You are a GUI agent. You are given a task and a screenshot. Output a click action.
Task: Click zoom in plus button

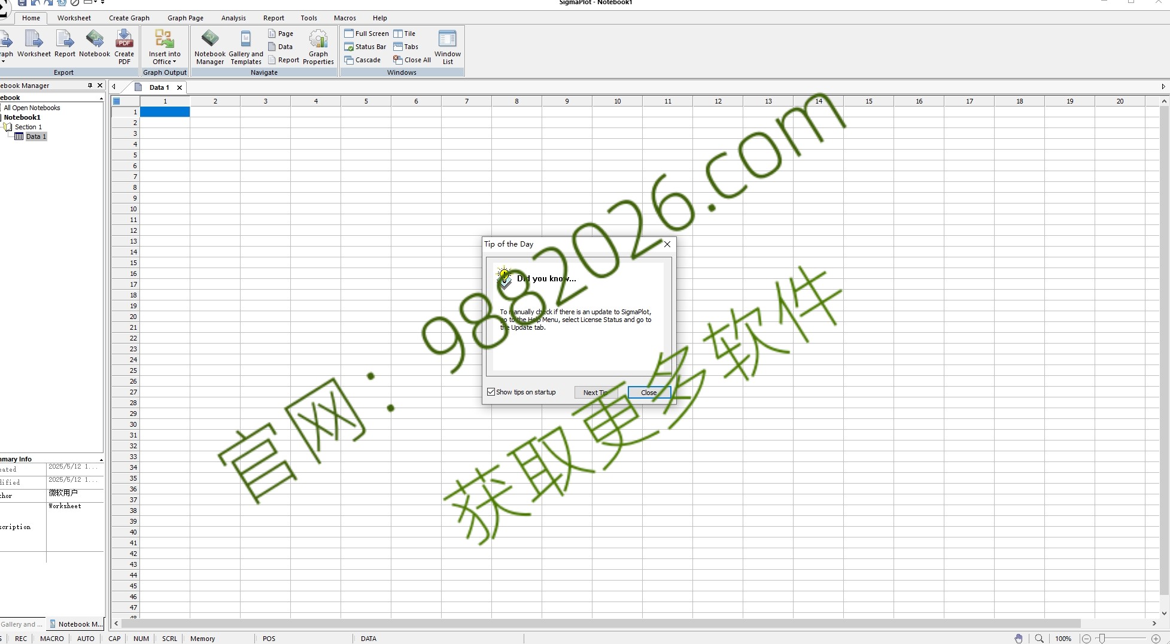click(1156, 639)
